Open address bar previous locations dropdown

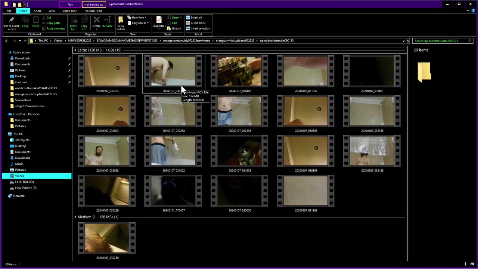[403, 41]
